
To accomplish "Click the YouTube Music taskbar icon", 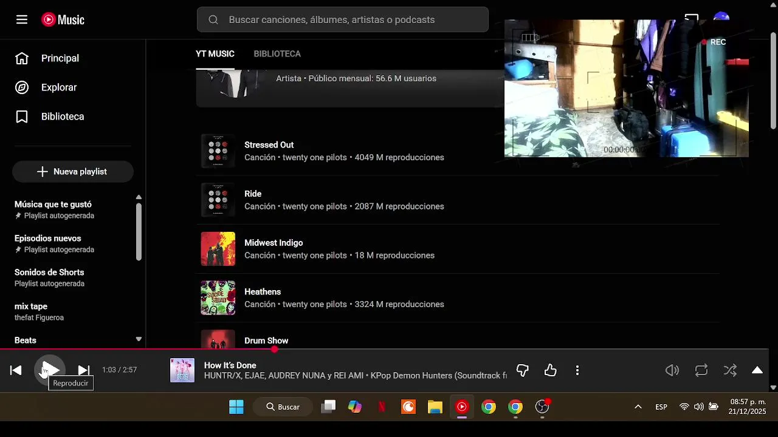I will tap(462, 407).
